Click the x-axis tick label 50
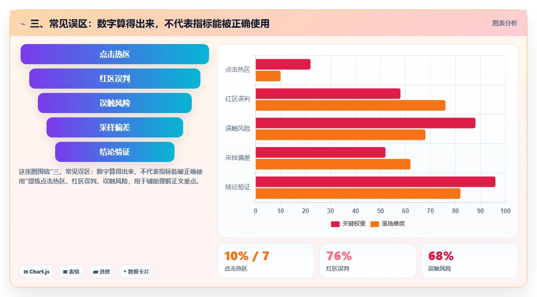 (381, 211)
